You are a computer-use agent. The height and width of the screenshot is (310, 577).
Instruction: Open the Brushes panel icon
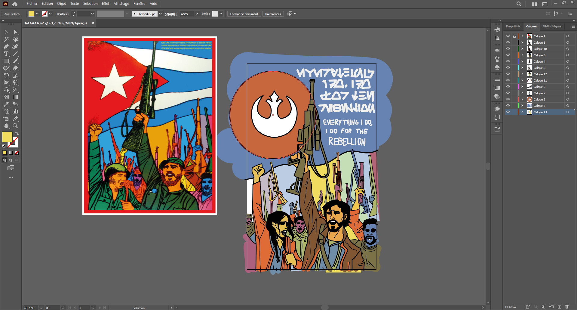click(x=497, y=59)
